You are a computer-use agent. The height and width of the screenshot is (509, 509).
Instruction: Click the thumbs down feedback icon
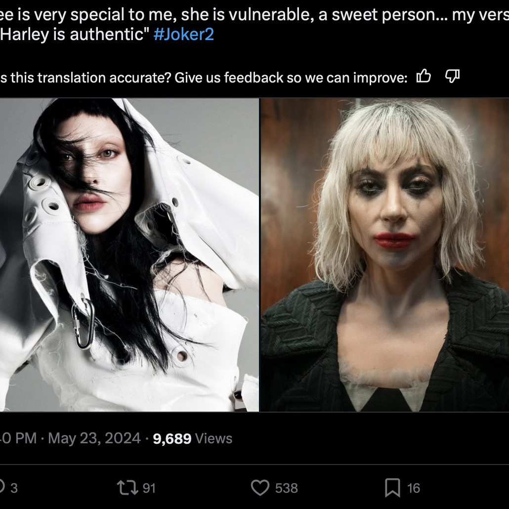tap(452, 77)
